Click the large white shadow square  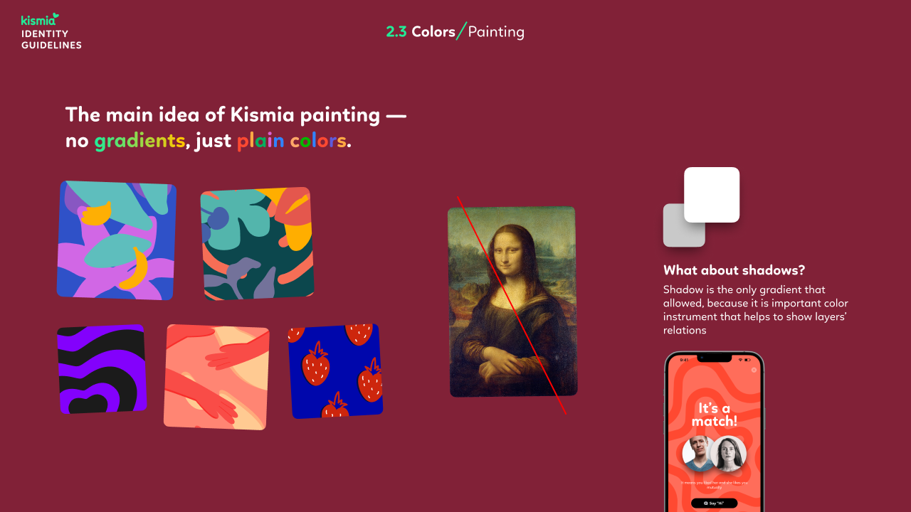point(712,195)
